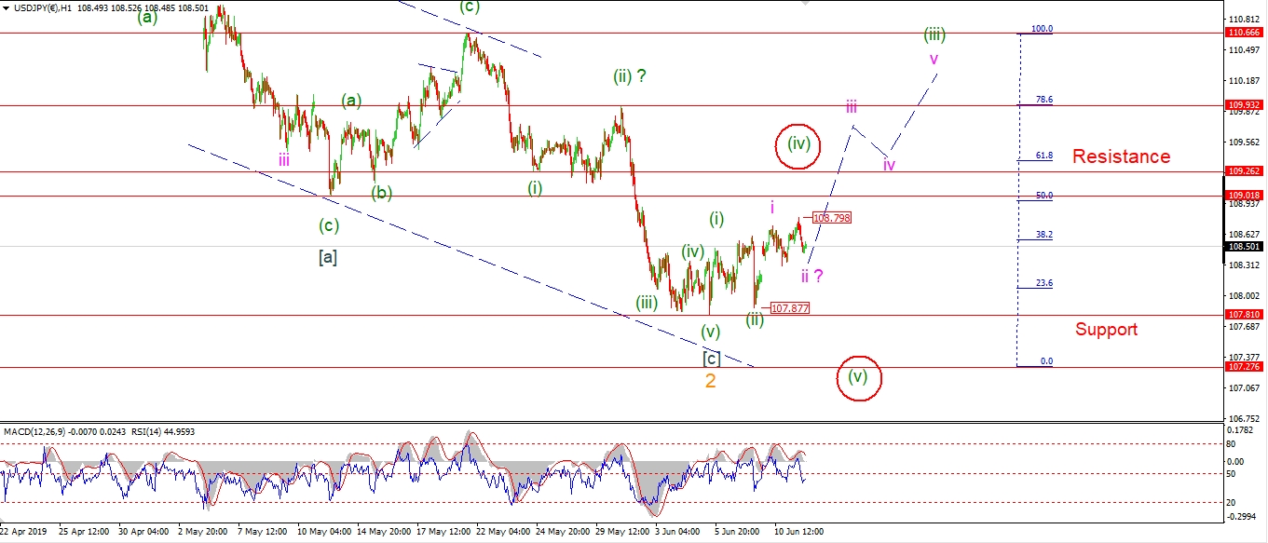This screenshot has width=1268, height=543.
Task: Select the 100.0 Fibonacci level marker
Action: click(1041, 29)
